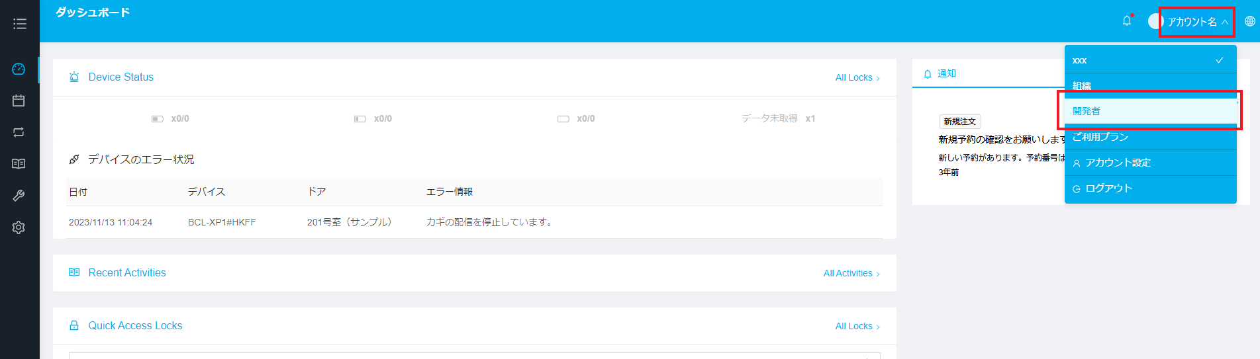
Task: Click the sync arrows sidebar icon
Action: pyautogui.click(x=19, y=132)
